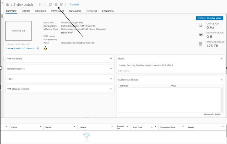
Task: Click the Status column filter icon
Action: tap(41, 127)
